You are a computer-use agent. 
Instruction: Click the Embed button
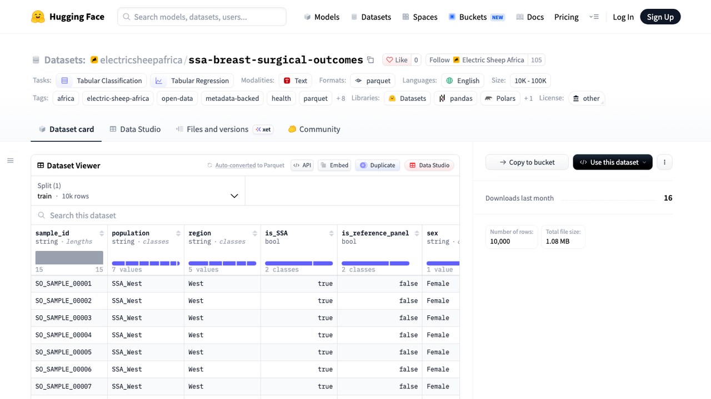(334, 165)
